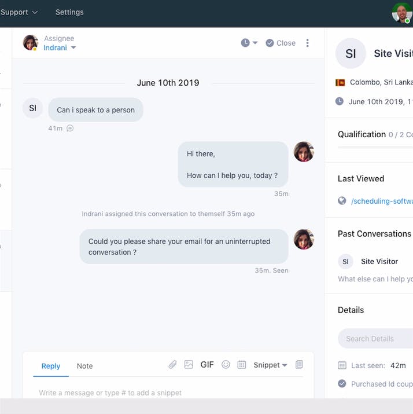
Task: Click the calendar meeting icon in reply toolbar
Action: pos(242,365)
